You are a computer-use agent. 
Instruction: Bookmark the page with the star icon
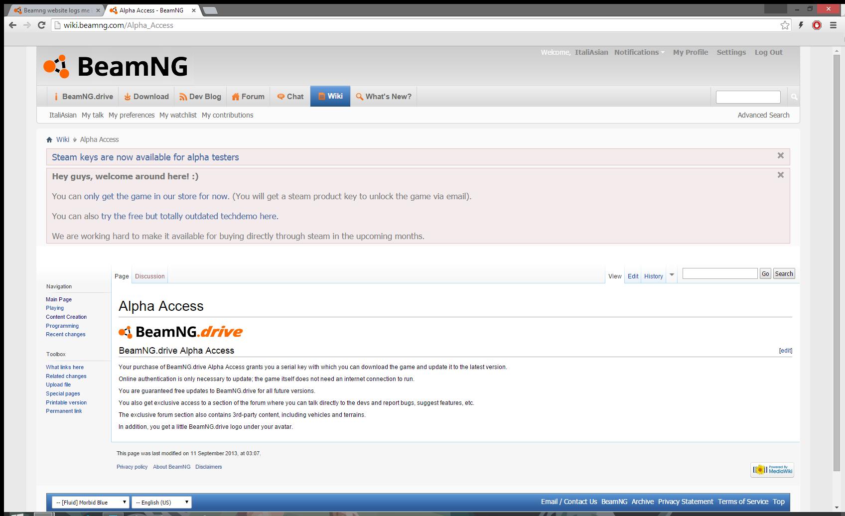coord(785,25)
